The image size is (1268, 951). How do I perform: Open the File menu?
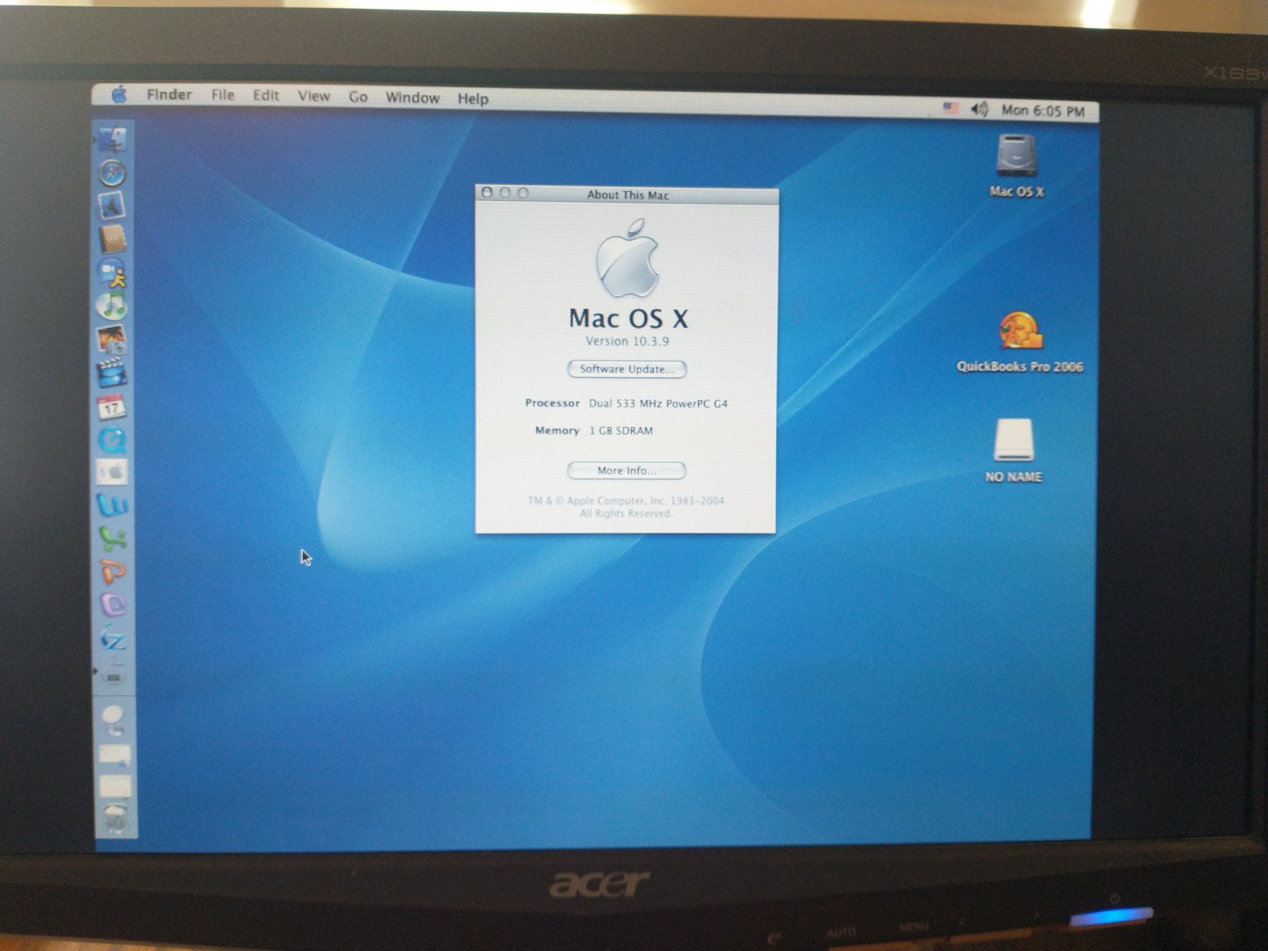click(x=223, y=95)
